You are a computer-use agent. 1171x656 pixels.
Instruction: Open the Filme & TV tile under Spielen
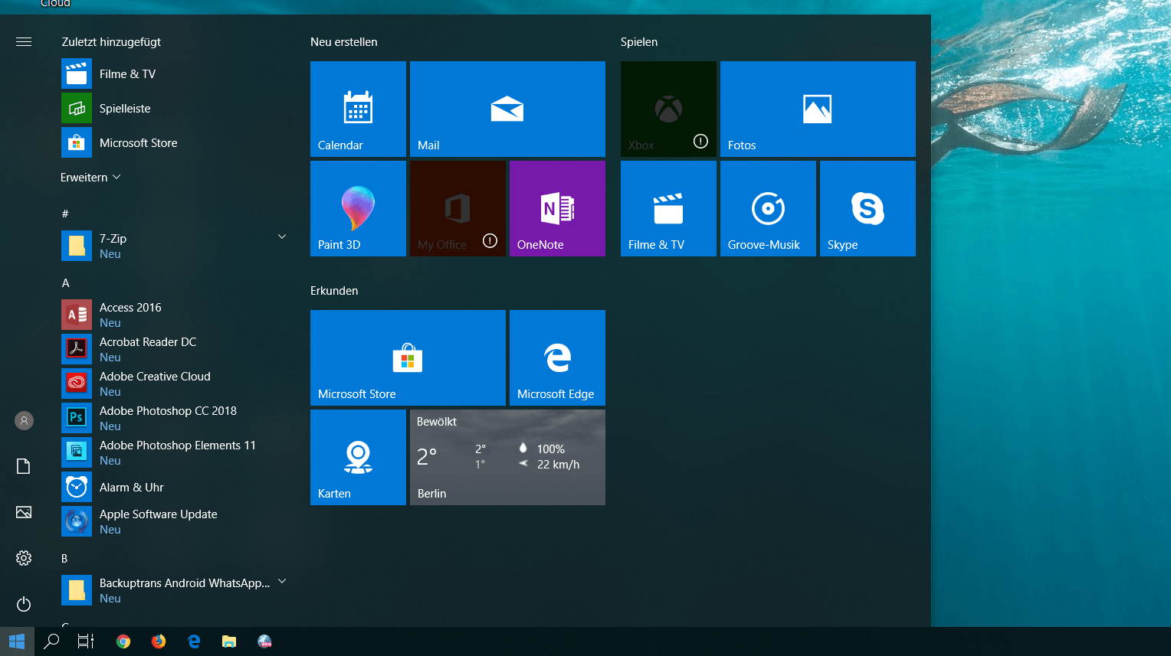tap(668, 208)
